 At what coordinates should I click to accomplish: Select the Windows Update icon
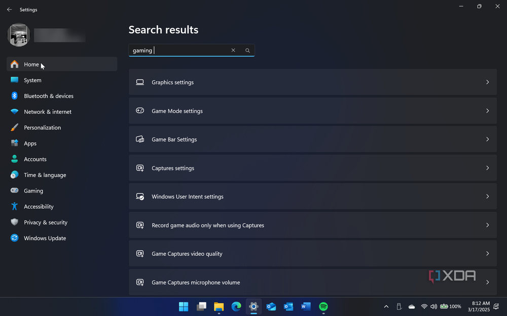(15, 238)
